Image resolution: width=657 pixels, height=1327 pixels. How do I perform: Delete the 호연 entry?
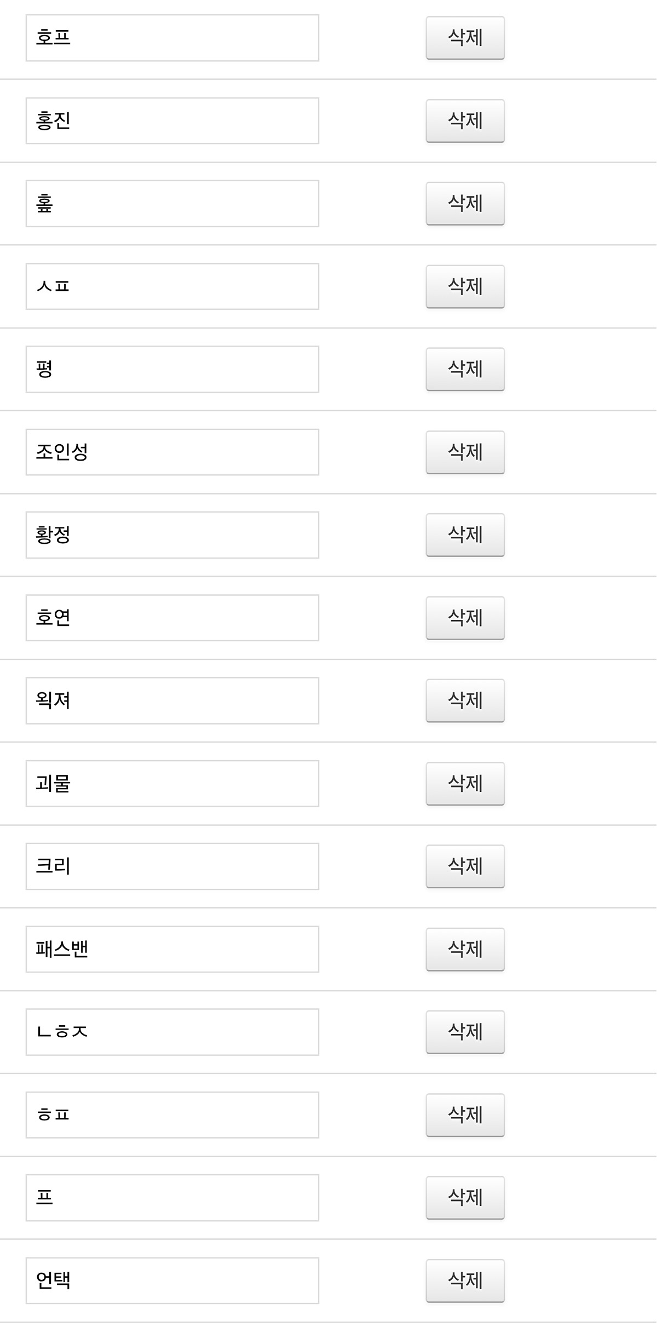click(x=465, y=618)
